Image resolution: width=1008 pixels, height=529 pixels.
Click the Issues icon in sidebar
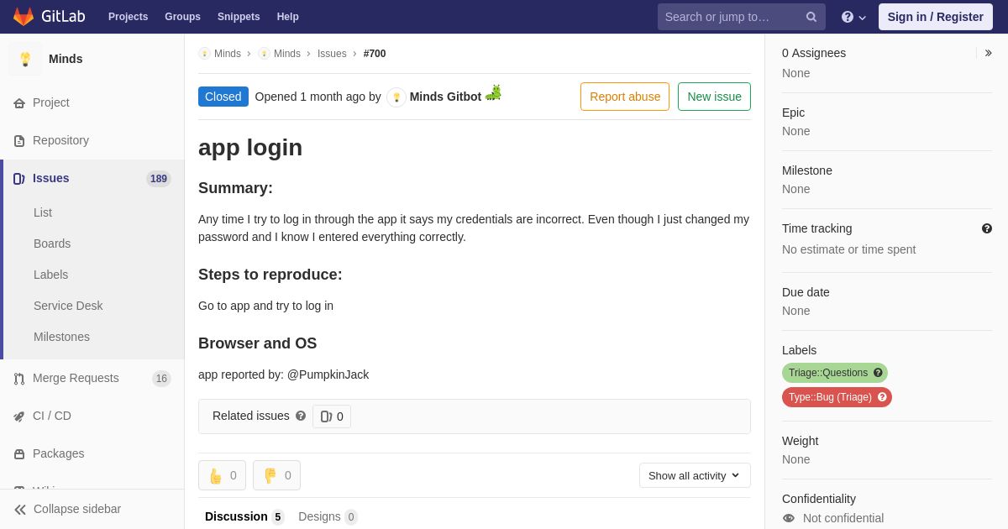(19, 179)
